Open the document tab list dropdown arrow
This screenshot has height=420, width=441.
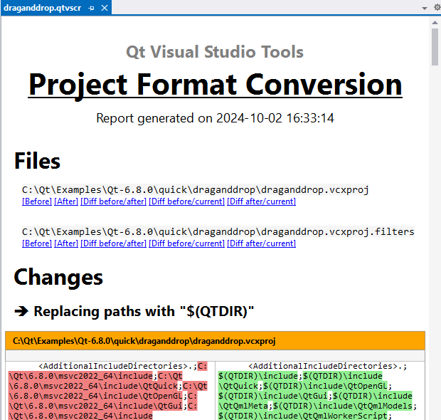click(425, 8)
